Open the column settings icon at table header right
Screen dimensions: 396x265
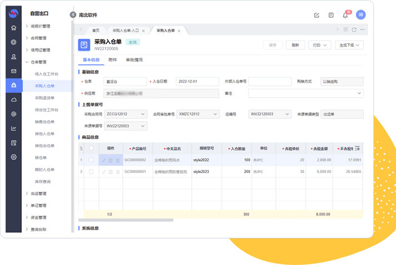coord(358,148)
